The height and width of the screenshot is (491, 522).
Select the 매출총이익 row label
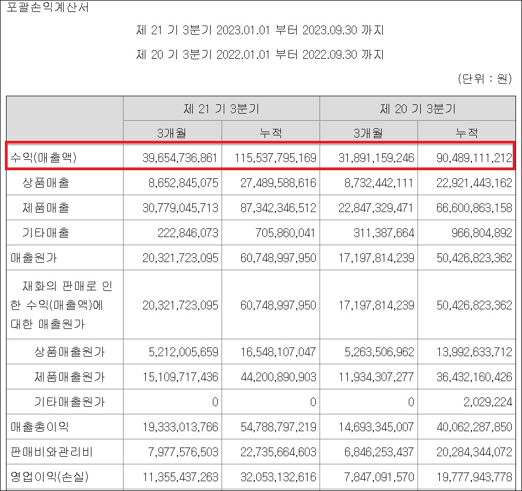coord(40,427)
